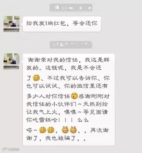Click the chin-hand emoji after 不会还了

(x=37, y=78)
